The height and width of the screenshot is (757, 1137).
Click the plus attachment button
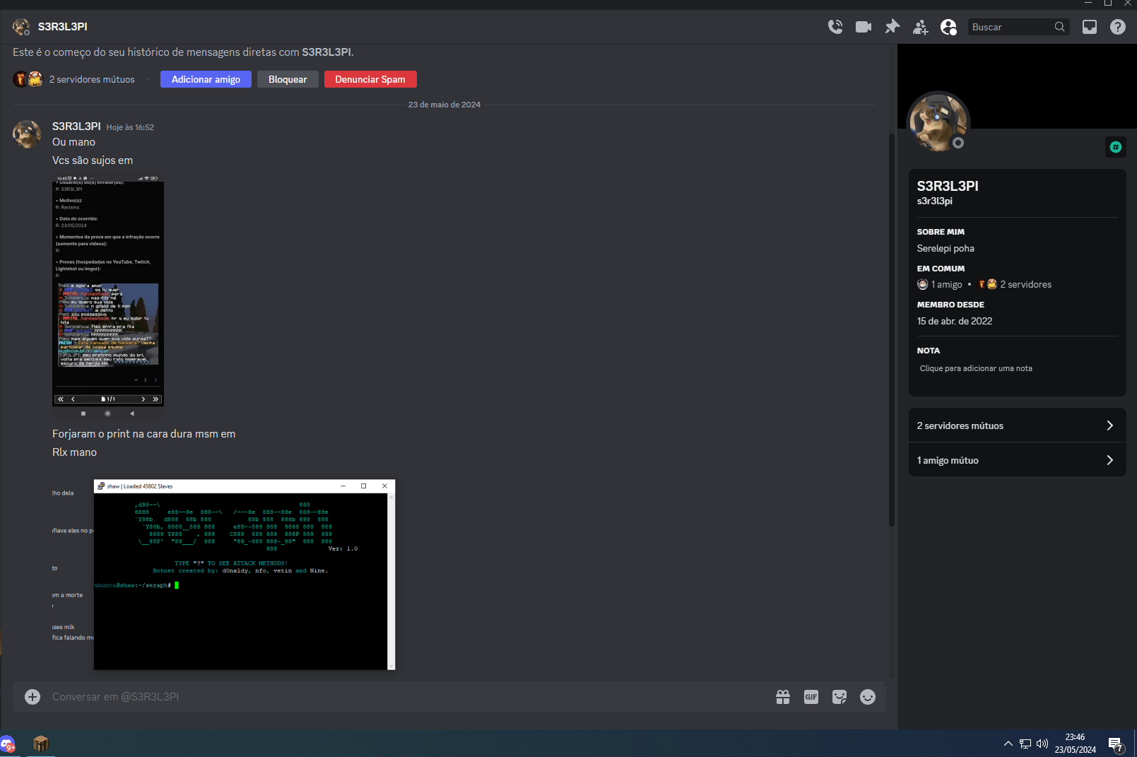click(x=33, y=697)
